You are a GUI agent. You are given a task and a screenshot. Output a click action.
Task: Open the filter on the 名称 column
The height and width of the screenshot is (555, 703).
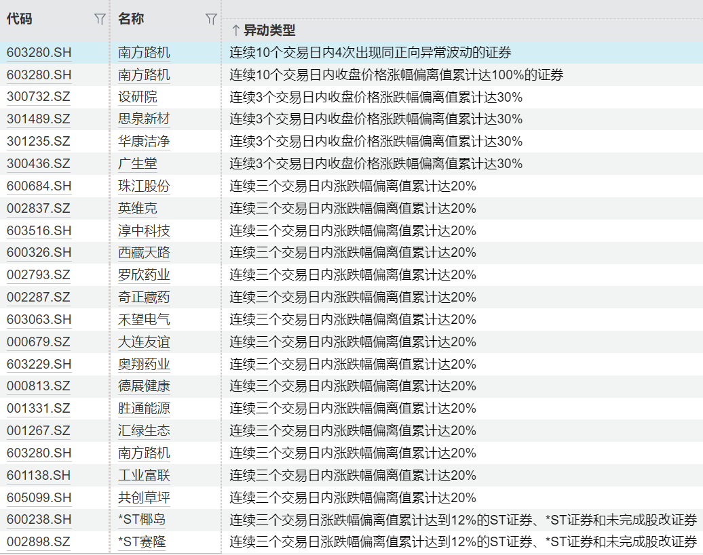pos(211,20)
